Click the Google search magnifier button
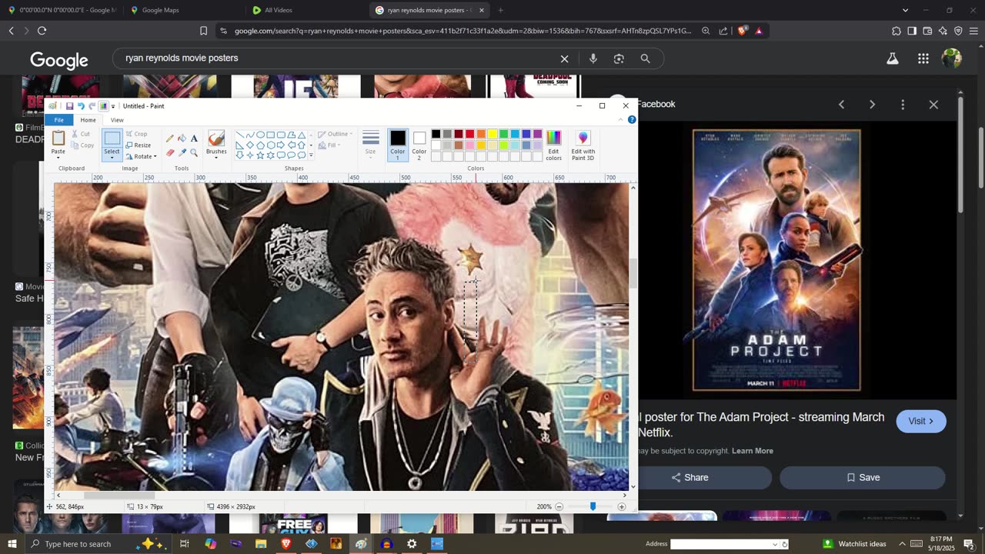This screenshot has height=554, width=985. coord(645,58)
